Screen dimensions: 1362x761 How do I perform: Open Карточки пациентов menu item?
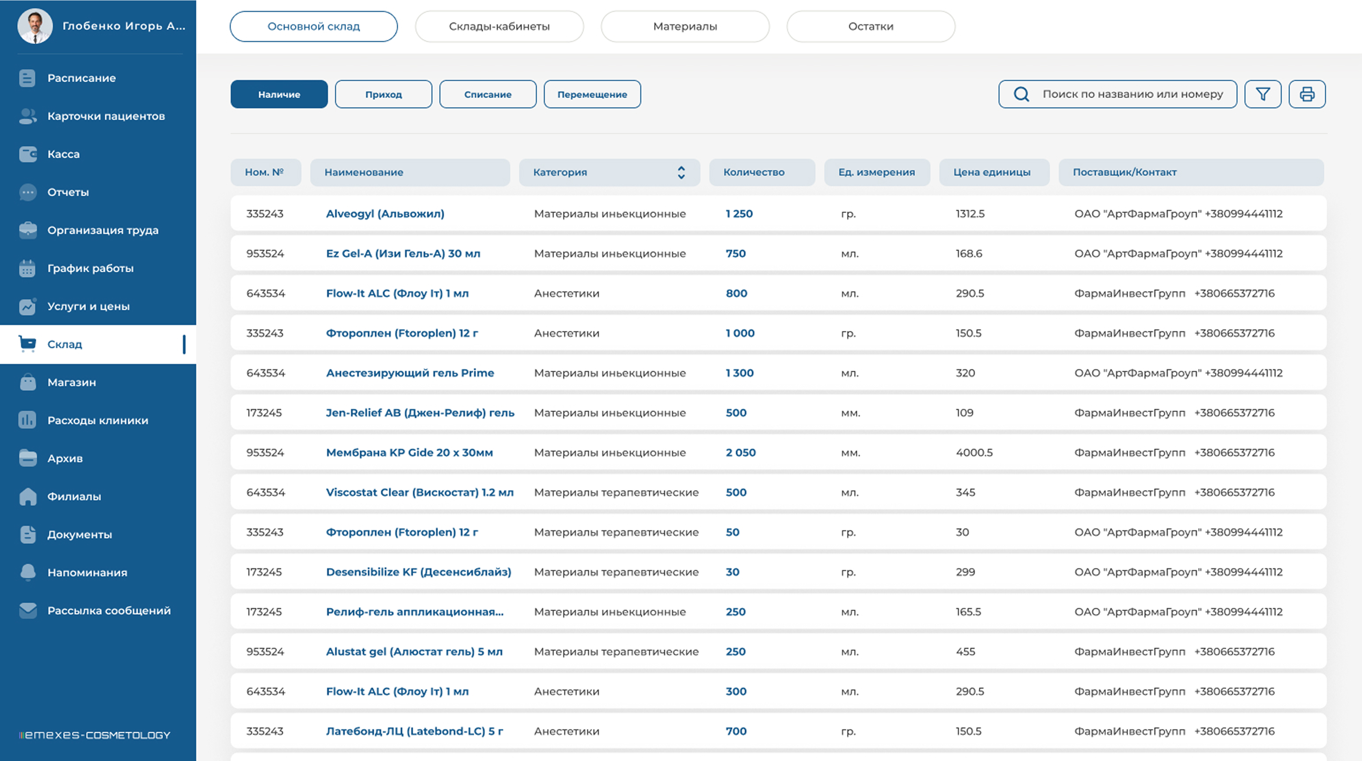[106, 116]
